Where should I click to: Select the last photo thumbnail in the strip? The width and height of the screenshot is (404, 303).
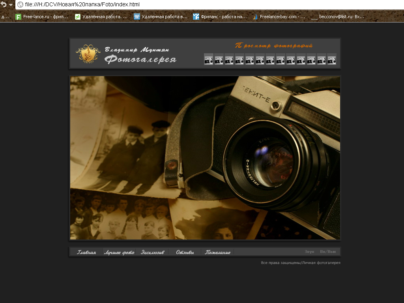pos(332,59)
